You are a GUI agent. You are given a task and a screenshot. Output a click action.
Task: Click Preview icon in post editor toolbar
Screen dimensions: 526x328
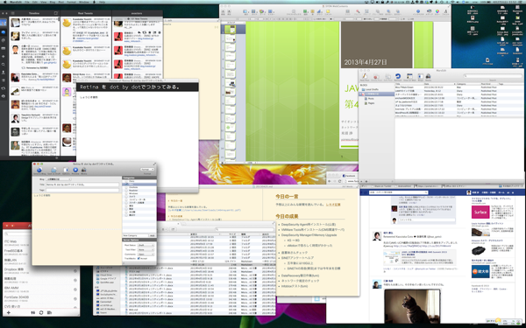click(75, 170)
